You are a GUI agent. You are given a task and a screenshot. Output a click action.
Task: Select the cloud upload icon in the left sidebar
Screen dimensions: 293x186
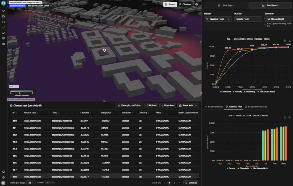3,11
